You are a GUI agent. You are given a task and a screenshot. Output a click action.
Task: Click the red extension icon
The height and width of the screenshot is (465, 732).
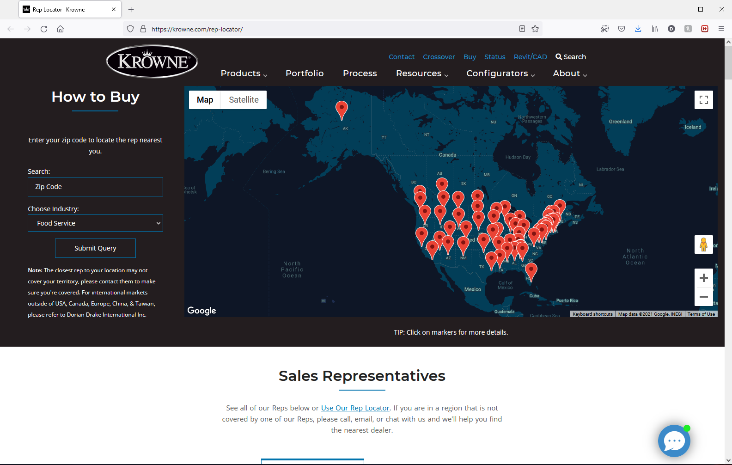point(705,29)
